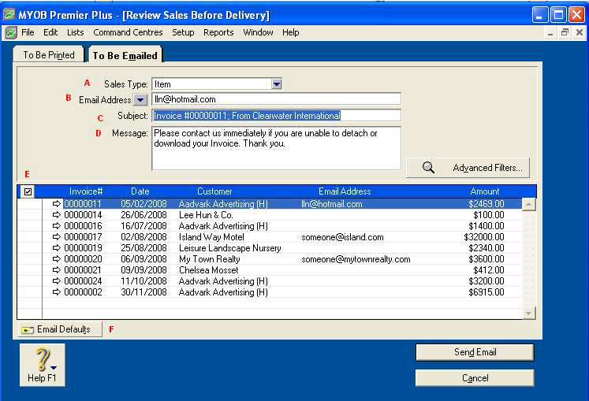Tick the select box for invoice 00000017 row

30,237
